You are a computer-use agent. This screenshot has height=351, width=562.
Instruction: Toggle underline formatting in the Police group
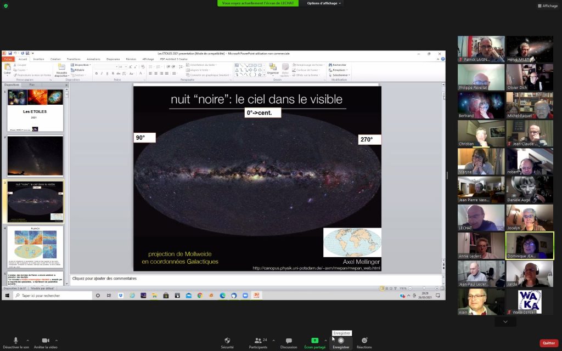(x=107, y=73)
